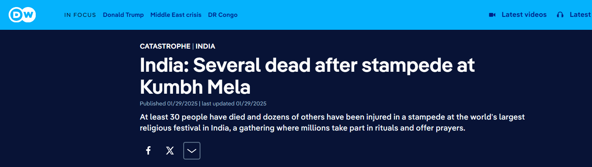Share the article on X

(x=170, y=151)
